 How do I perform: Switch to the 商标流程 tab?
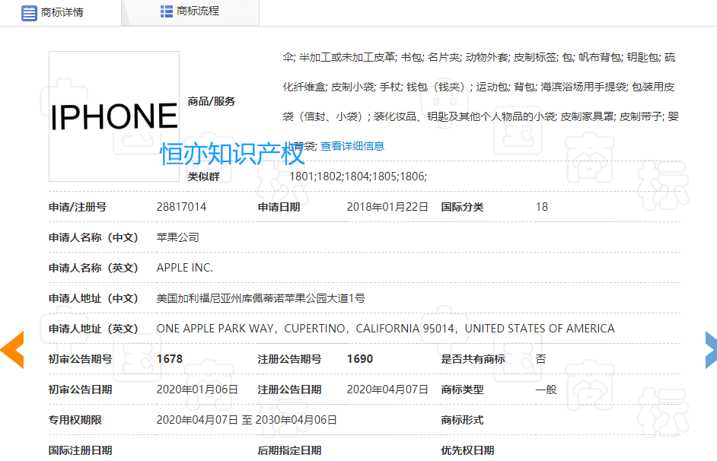coord(191,11)
